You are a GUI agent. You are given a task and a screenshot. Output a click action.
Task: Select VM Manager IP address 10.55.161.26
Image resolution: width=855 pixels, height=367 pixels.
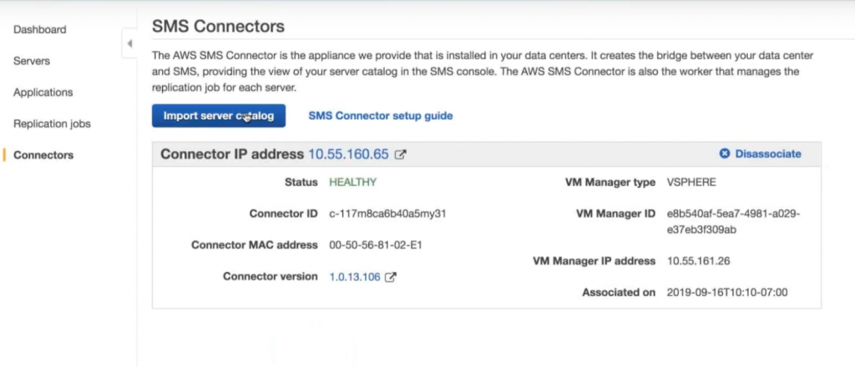point(699,261)
